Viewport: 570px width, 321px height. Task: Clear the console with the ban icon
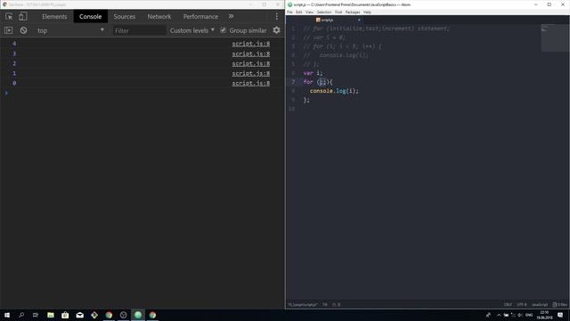[x=24, y=30]
